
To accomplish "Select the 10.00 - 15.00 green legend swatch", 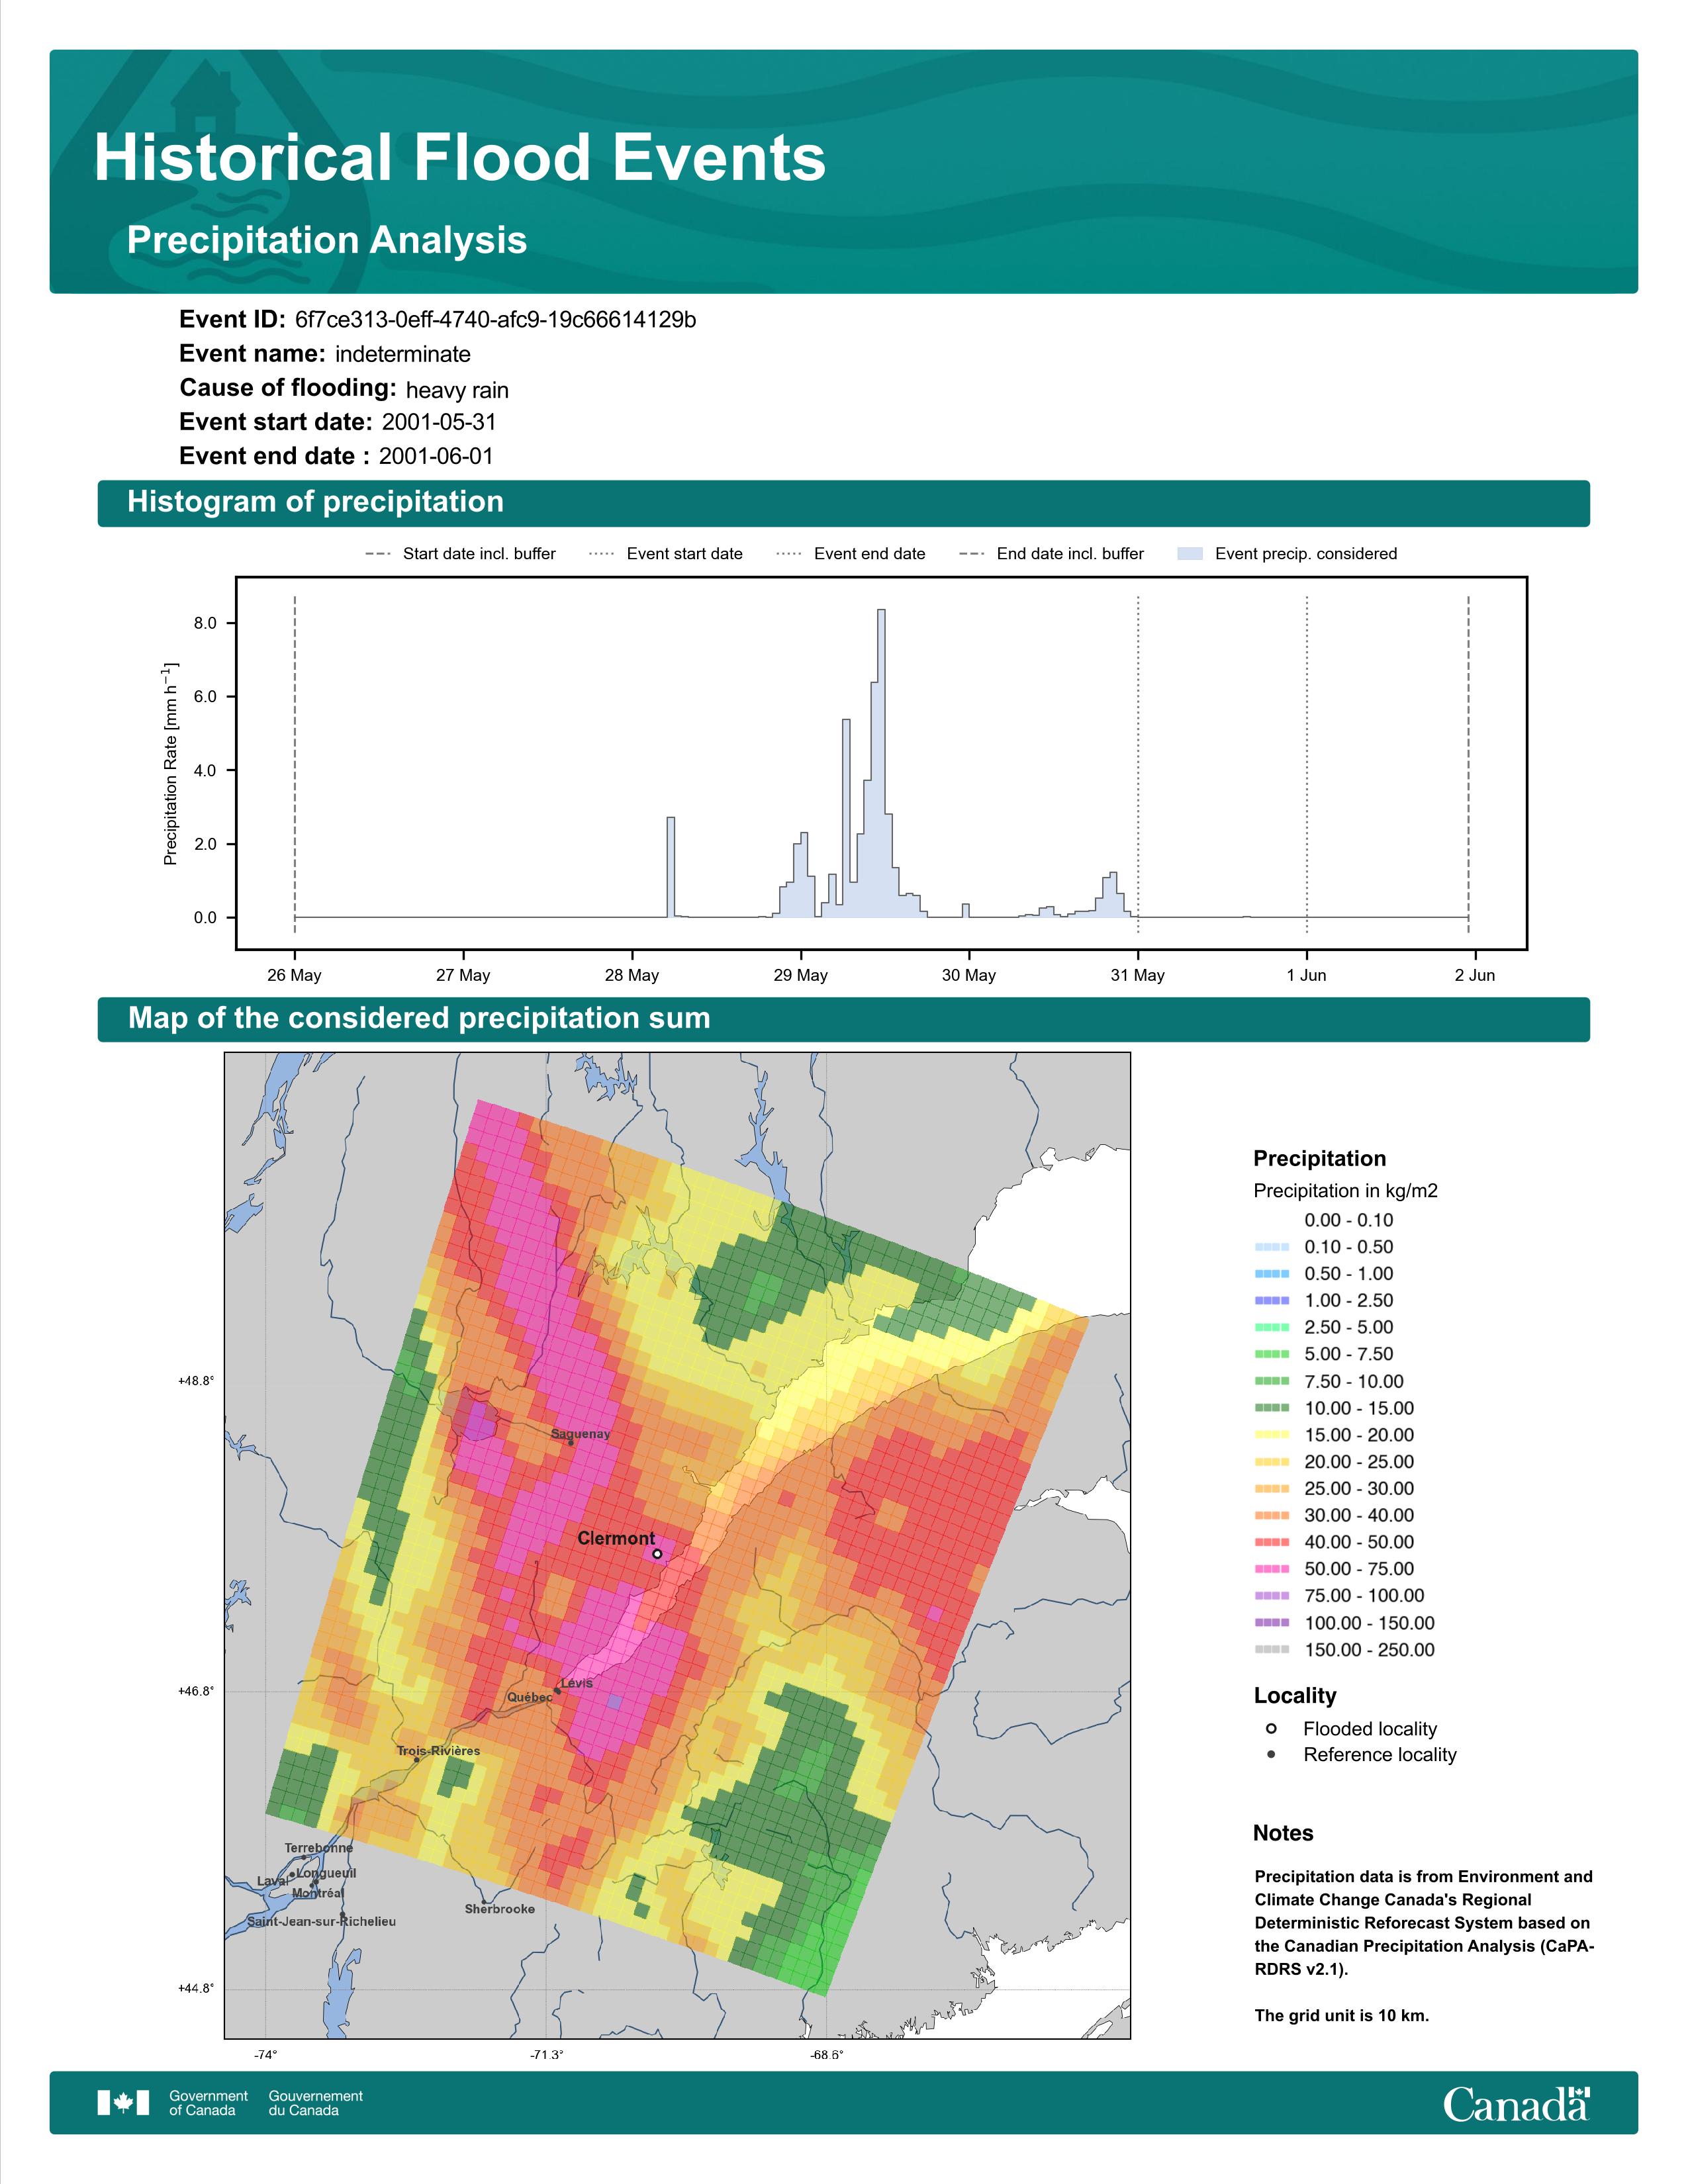I will 1272,1408.
